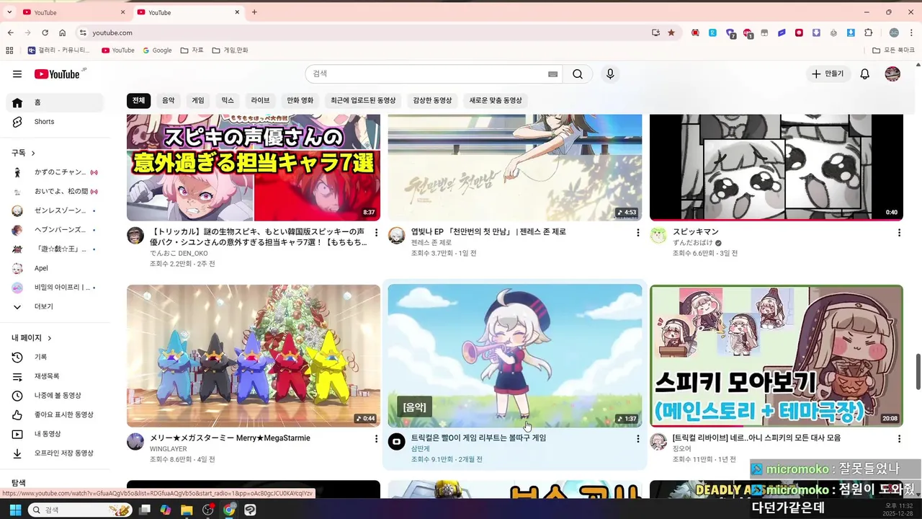Viewport: 922px width, 519px height.
Task: Open the 자료 bookmarks folder
Action: click(192, 50)
